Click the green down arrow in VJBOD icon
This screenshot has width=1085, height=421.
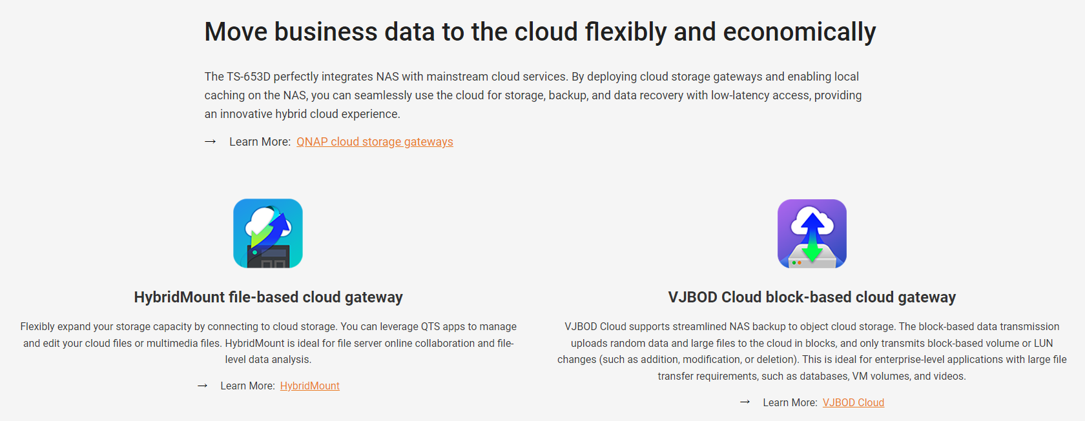click(x=812, y=250)
